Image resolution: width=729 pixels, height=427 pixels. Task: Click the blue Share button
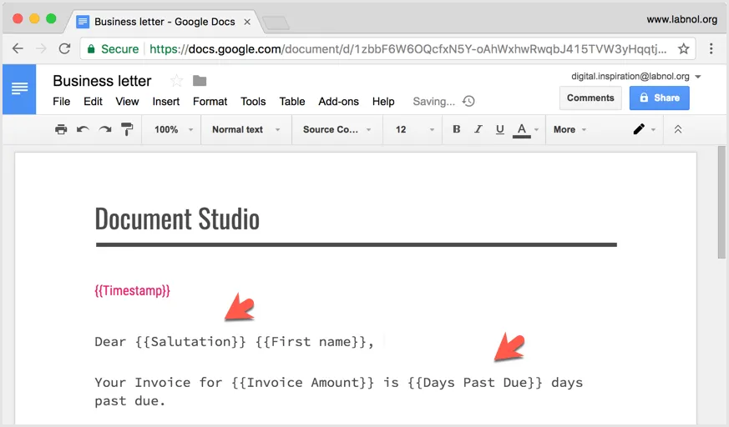click(659, 98)
